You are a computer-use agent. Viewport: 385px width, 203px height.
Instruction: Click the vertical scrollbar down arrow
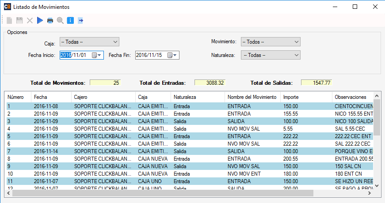[377, 186]
